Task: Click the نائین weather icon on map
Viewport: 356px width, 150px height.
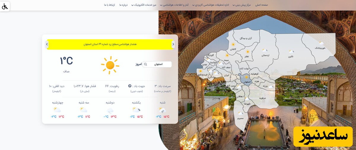Action: [x=292, y=52]
